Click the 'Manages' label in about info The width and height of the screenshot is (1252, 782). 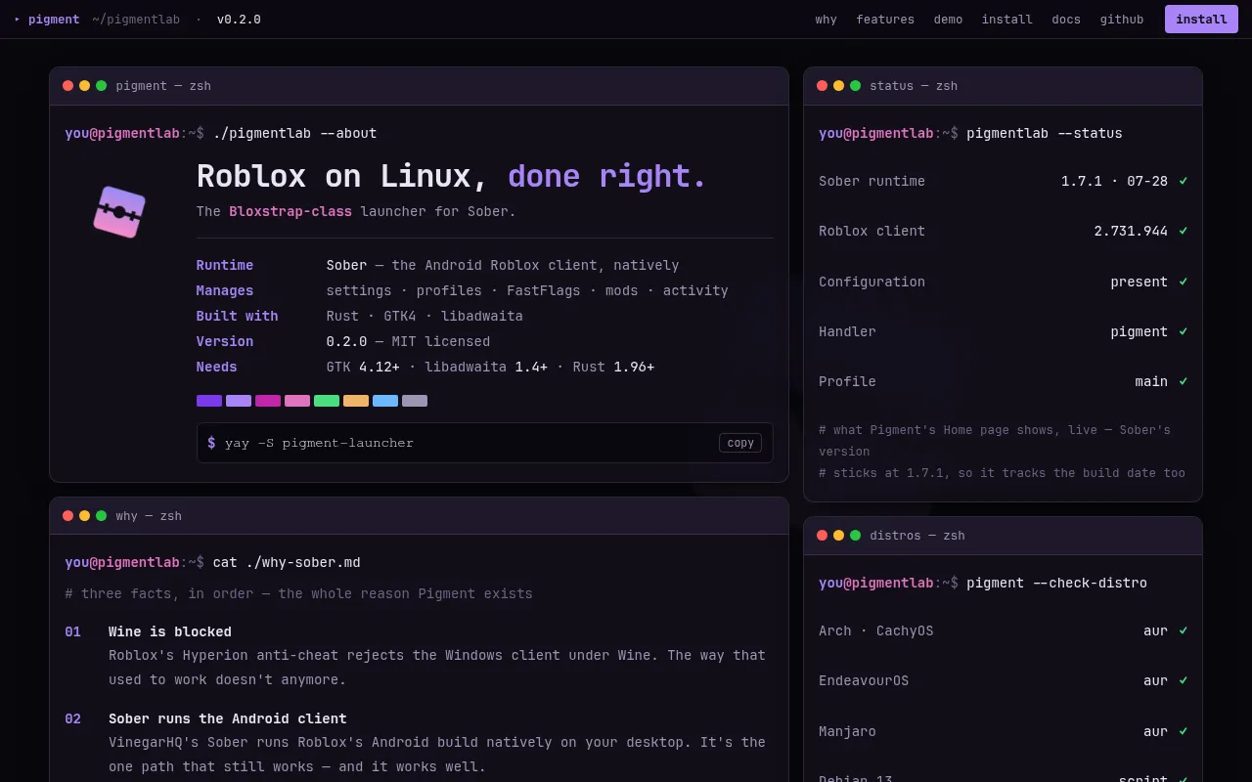point(225,291)
